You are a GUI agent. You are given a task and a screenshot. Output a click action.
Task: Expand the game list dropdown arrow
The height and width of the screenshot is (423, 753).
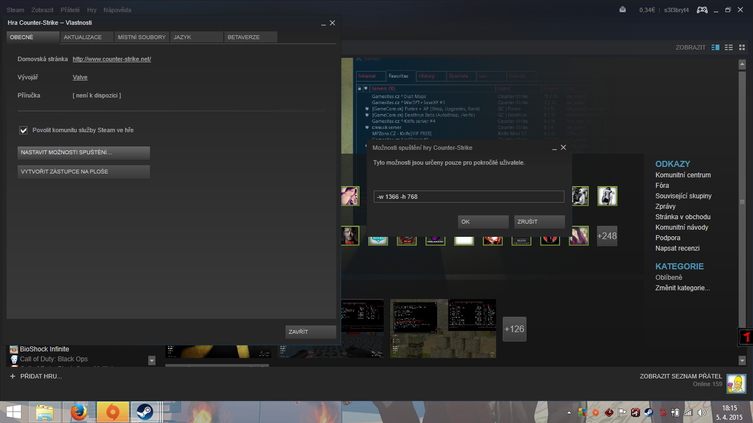click(152, 360)
